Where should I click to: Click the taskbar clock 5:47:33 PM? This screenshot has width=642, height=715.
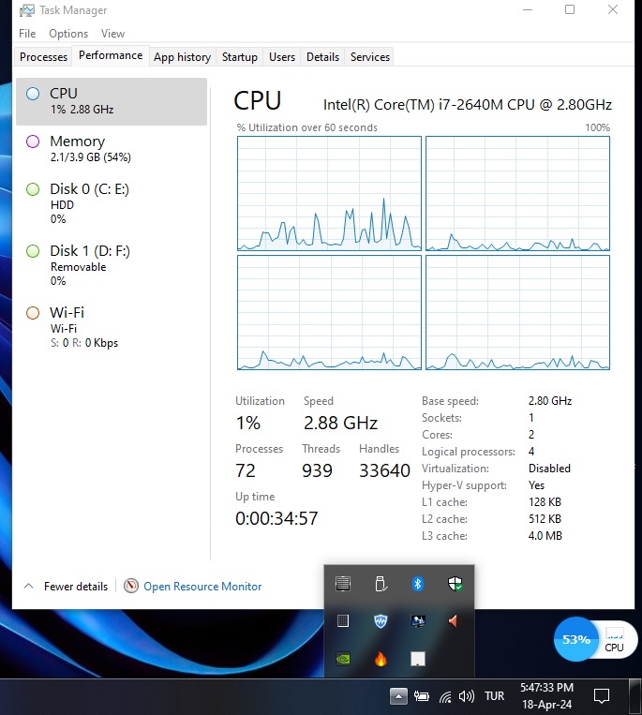(546, 688)
